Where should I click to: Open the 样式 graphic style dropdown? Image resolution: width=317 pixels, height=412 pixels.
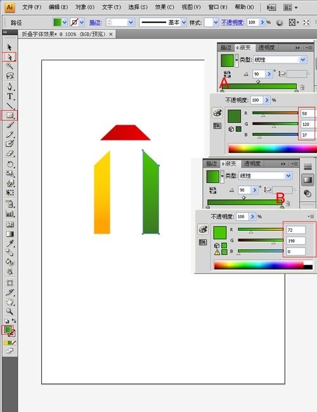[216, 23]
